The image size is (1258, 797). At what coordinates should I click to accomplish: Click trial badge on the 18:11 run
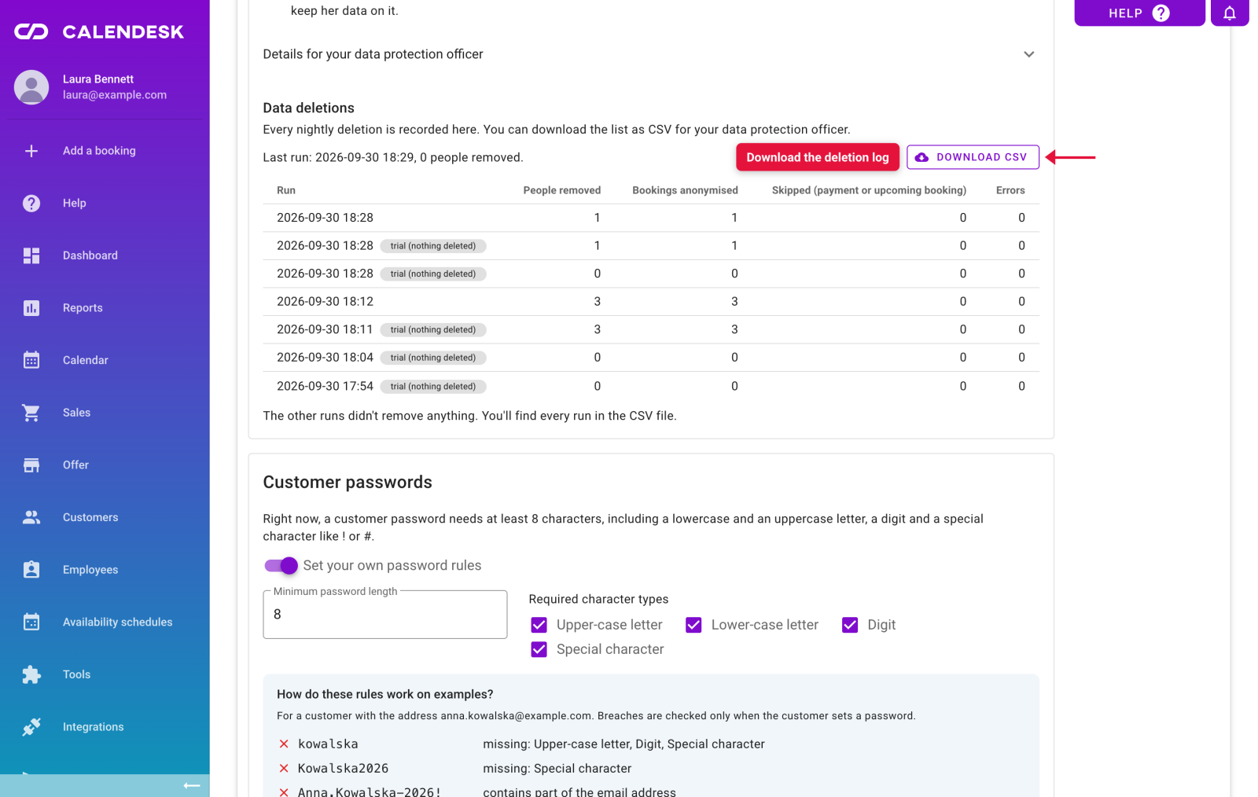433,329
